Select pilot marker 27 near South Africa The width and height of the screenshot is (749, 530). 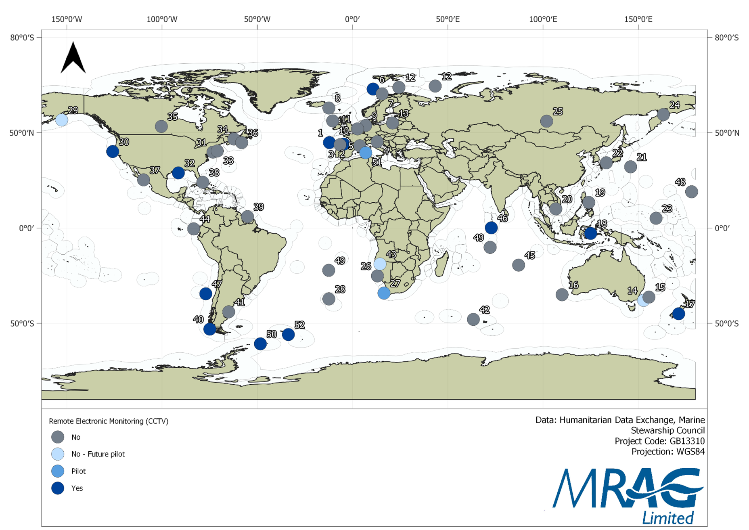(384, 293)
